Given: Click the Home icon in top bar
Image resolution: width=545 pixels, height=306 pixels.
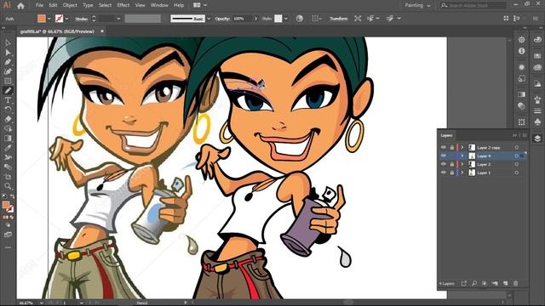Looking at the screenshot, I should 20,5.
